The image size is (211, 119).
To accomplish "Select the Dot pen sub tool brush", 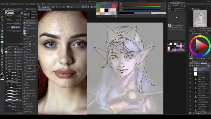I will point(14,85).
